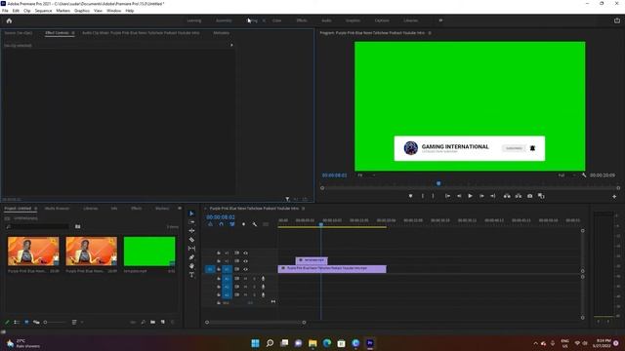Screen dimensions: 625x351
Task: Open Sort Icons dropdown in Project panel
Action: (76, 322)
